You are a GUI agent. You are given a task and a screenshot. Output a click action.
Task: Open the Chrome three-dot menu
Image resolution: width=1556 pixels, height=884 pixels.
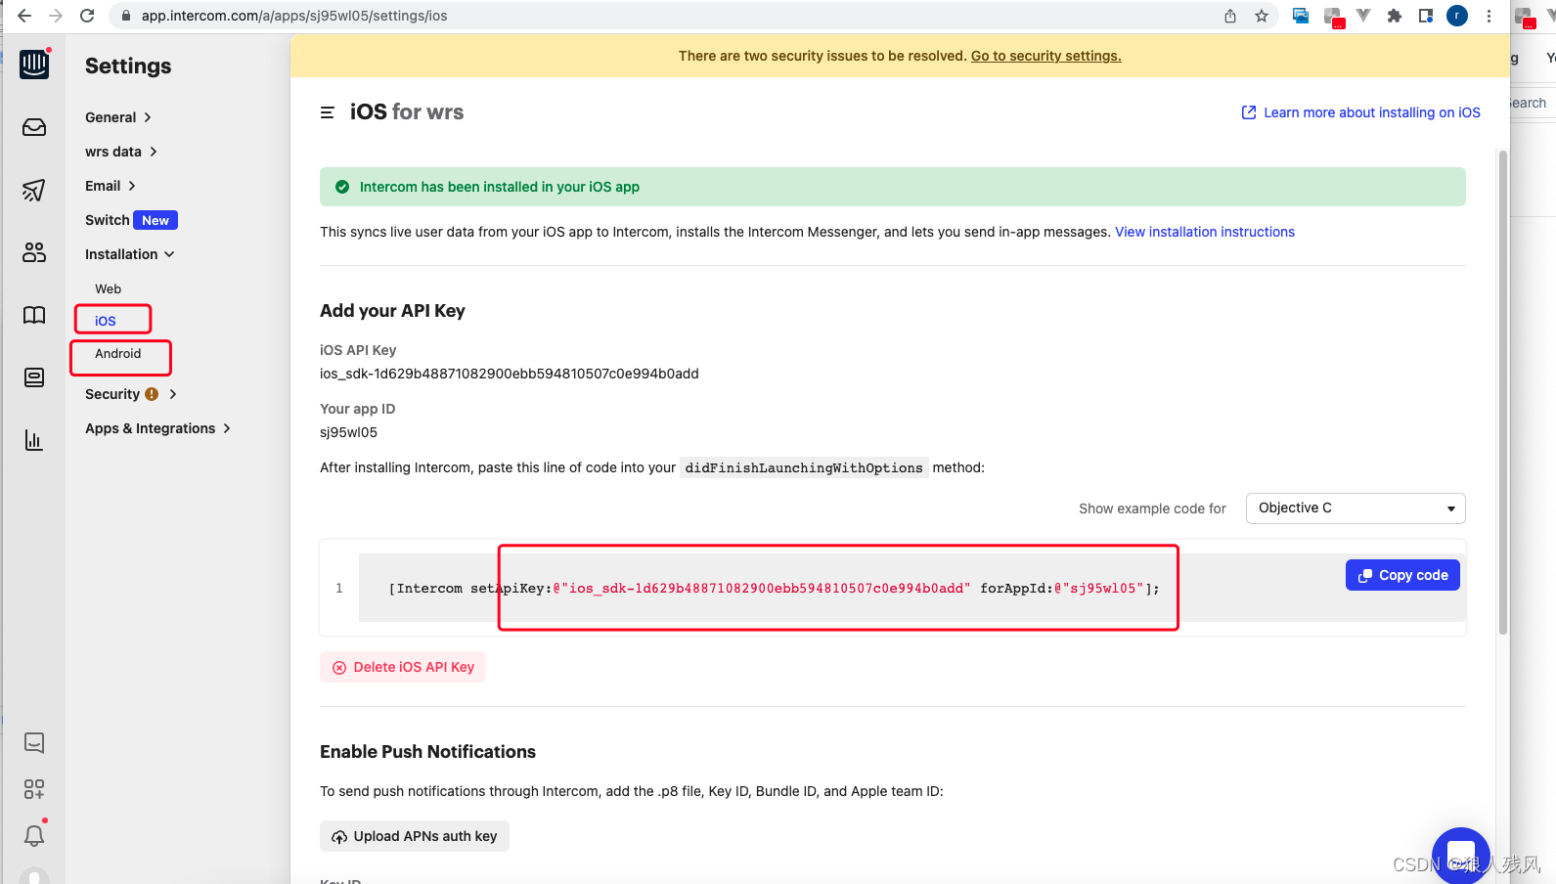pos(1489,16)
